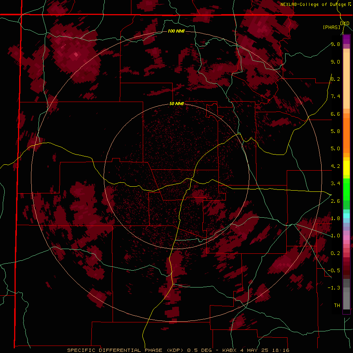Pick the yellow segment of the color bar
Viewport: 353px width, 353px height.
(x=346, y=168)
